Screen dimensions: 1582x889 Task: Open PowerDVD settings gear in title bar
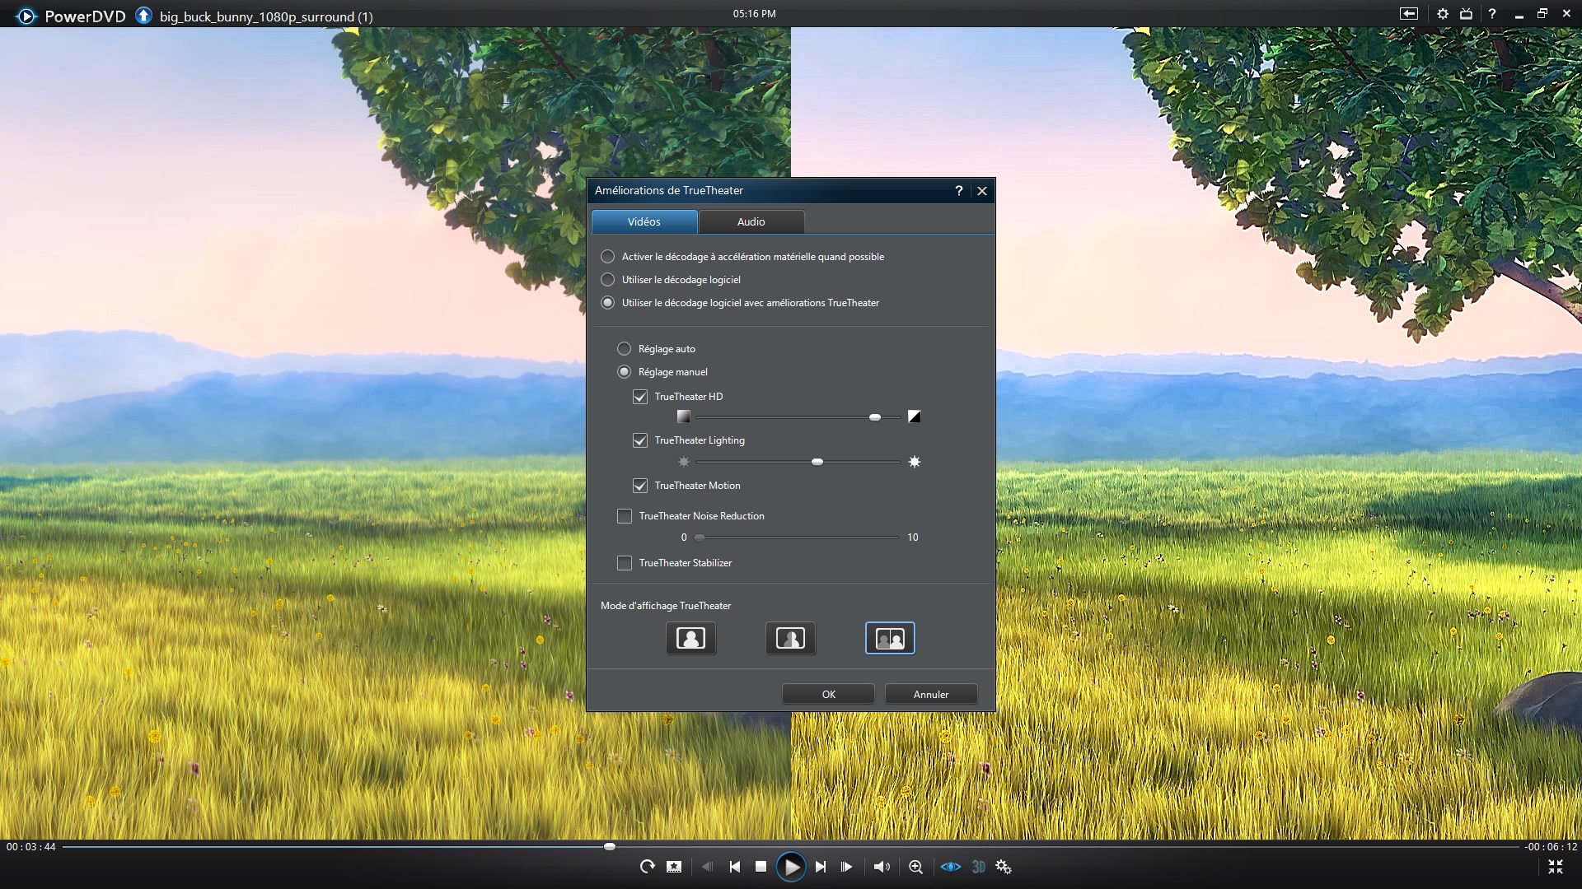pos(1442,14)
